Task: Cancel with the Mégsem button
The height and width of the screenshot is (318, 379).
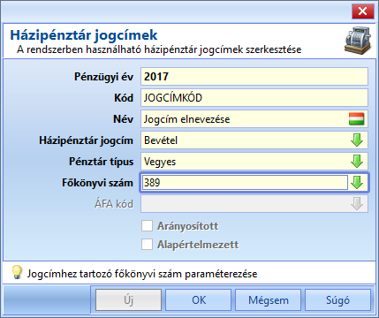Action: [x=269, y=300]
